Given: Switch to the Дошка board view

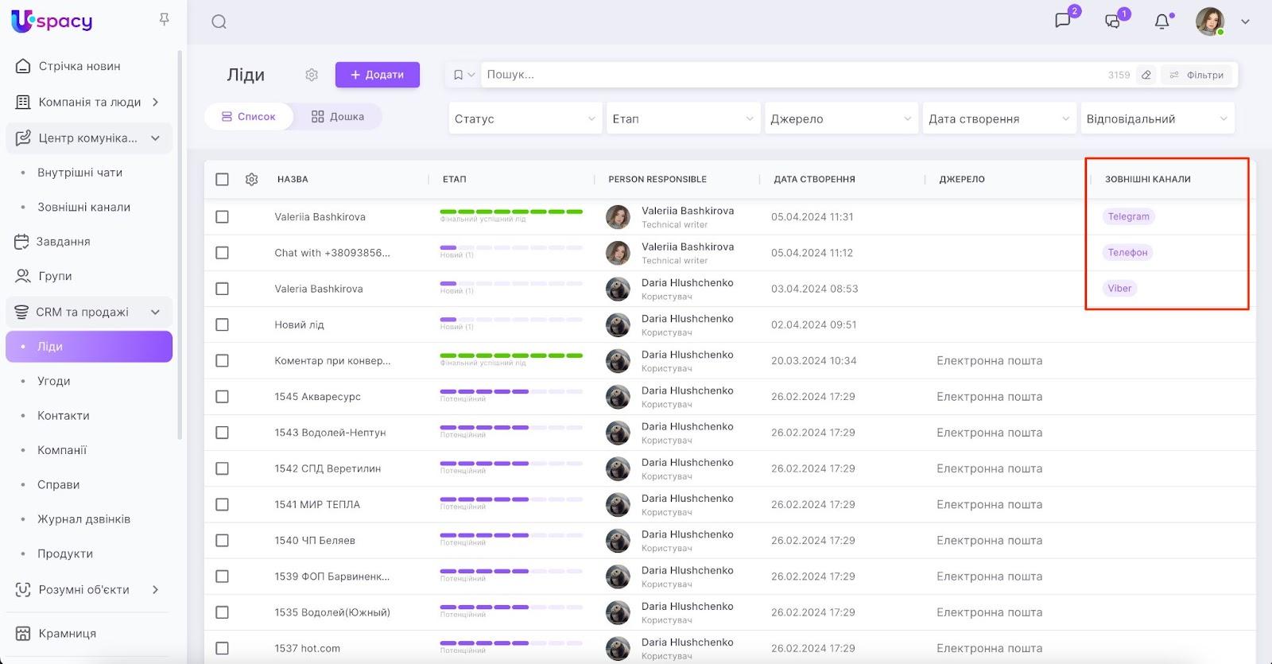Looking at the screenshot, I should (338, 117).
